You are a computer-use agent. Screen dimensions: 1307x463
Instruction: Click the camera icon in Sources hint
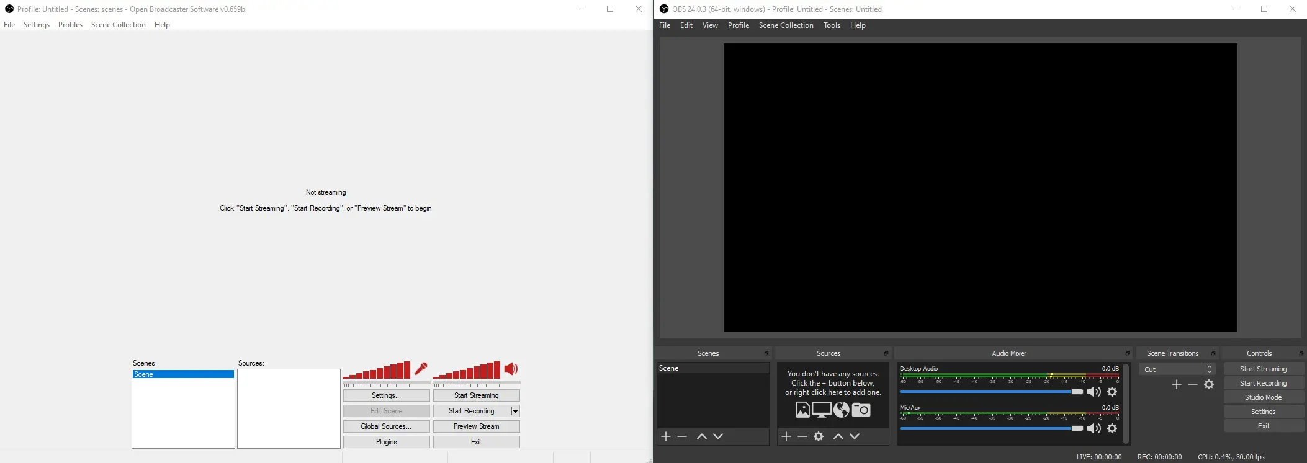click(x=861, y=410)
